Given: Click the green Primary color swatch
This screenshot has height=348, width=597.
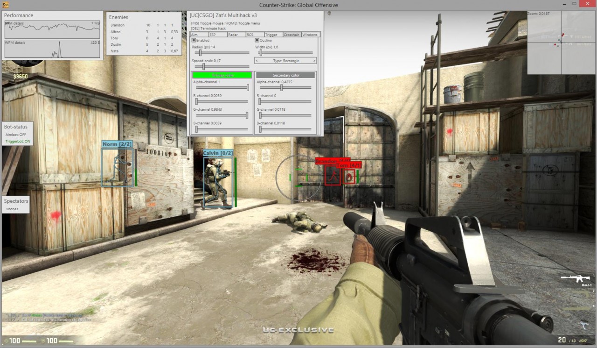Looking at the screenshot, I should click(222, 75).
